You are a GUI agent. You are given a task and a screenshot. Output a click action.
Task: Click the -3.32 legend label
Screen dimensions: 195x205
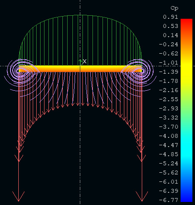click(x=168, y=117)
